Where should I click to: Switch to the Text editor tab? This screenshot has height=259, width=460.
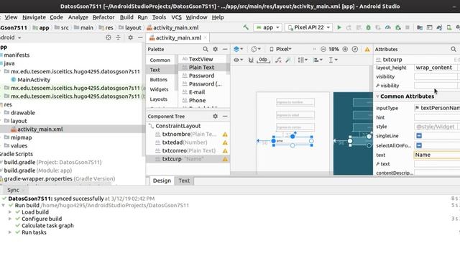click(x=184, y=181)
